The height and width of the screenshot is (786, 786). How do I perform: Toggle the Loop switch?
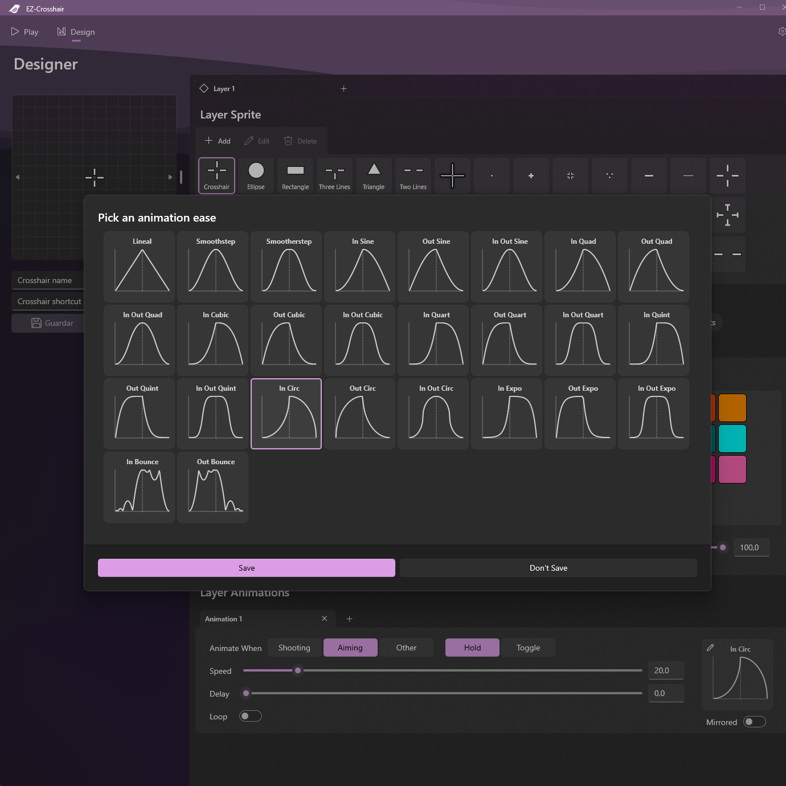[x=251, y=716]
